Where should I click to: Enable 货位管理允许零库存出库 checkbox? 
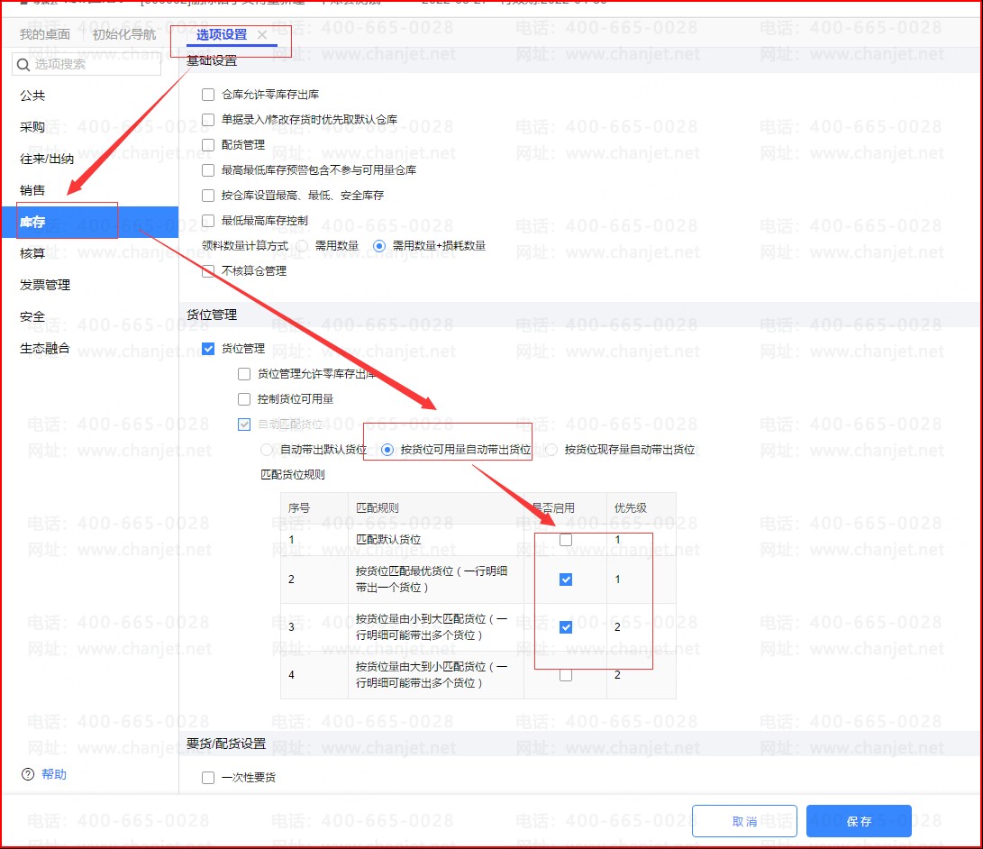244,374
